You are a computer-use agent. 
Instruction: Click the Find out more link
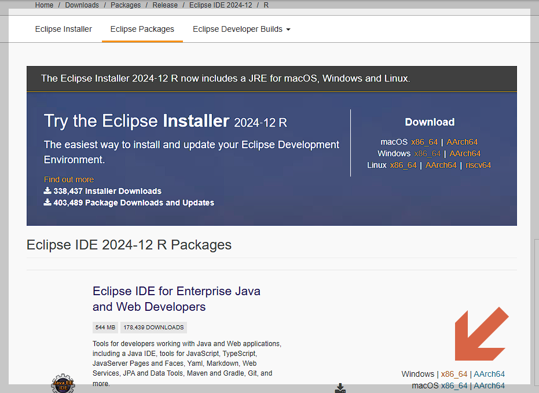pyautogui.click(x=69, y=179)
